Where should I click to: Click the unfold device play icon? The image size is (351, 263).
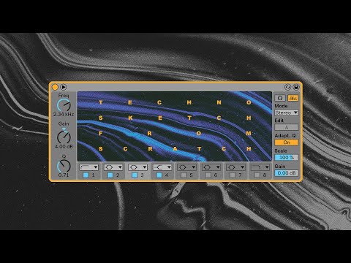click(x=63, y=87)
